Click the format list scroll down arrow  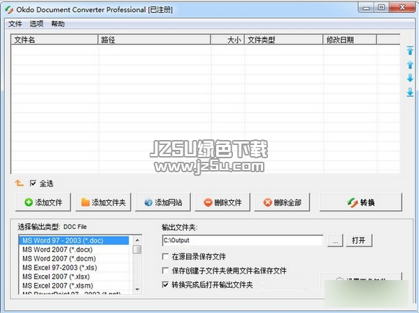pyautogui.click(x=137, y=289)
